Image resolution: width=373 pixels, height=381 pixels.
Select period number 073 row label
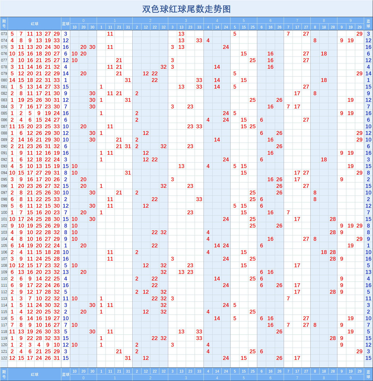(4, 34)
